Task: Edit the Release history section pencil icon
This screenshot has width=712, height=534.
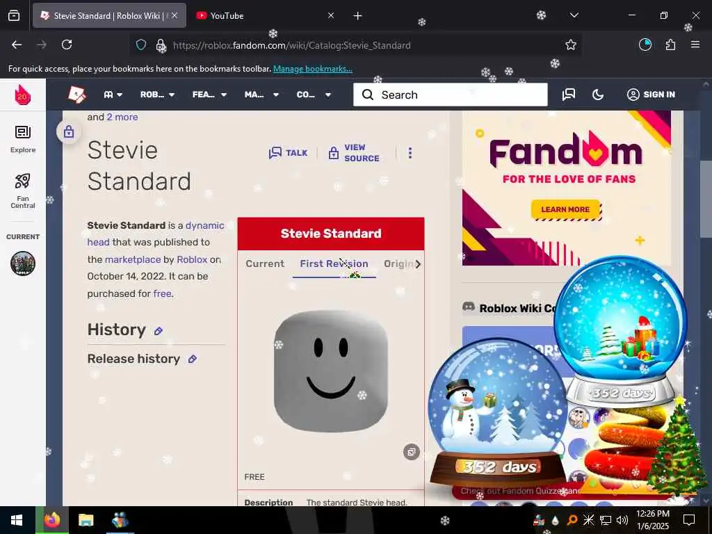Action: pos(193,359)
